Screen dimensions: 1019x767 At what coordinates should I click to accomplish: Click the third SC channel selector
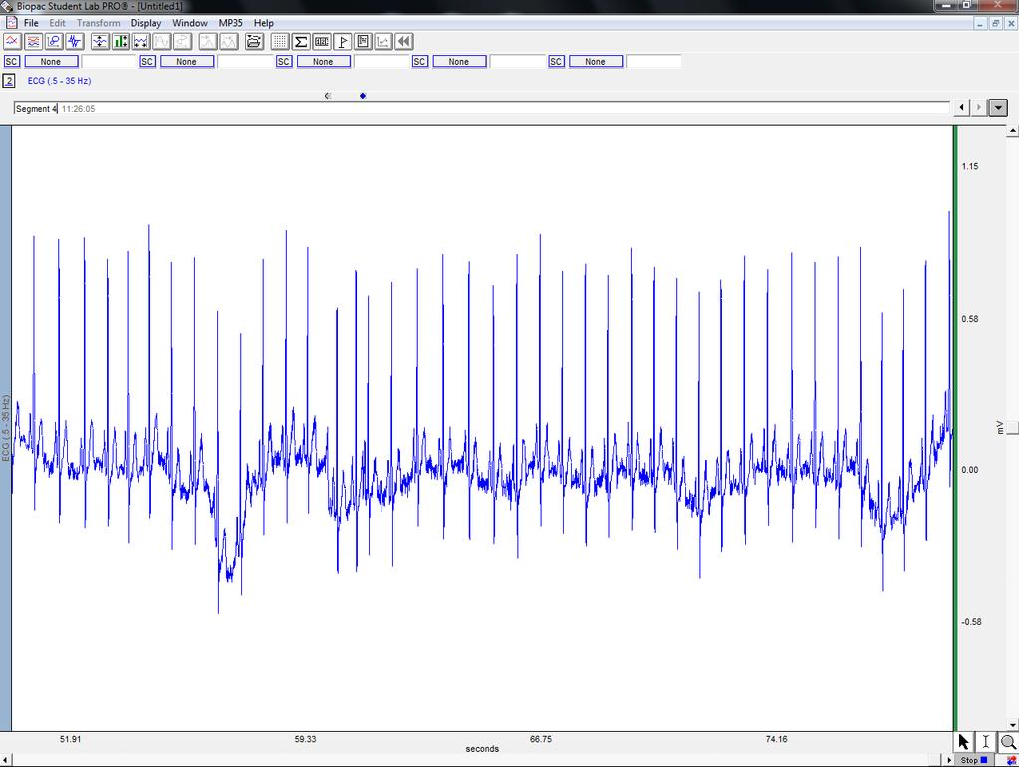click(284, 61)
